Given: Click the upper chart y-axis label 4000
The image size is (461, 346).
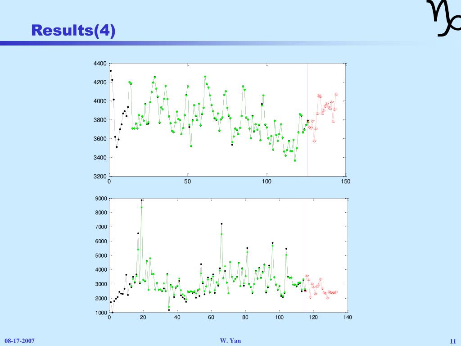Looking at the screenshot, I should coord(100,101).
